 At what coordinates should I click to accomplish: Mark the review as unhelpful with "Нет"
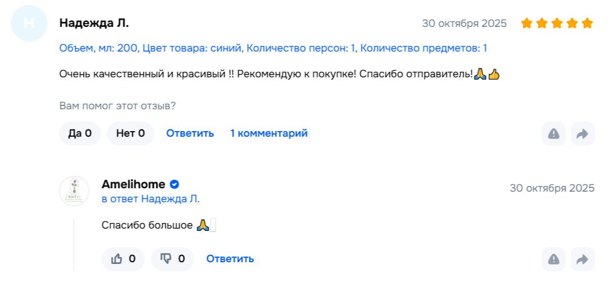pyautogui.click(x=130, y=133)
